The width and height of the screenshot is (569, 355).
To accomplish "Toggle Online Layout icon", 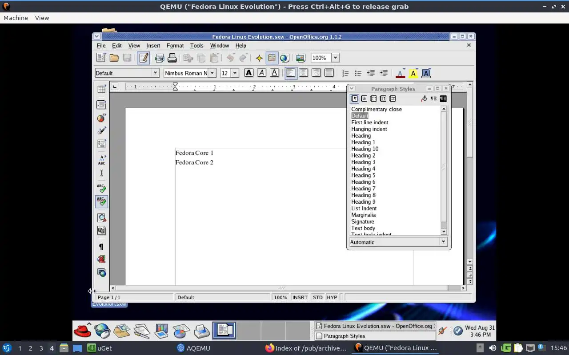I will pyautogui.click(x=101, y=272).
